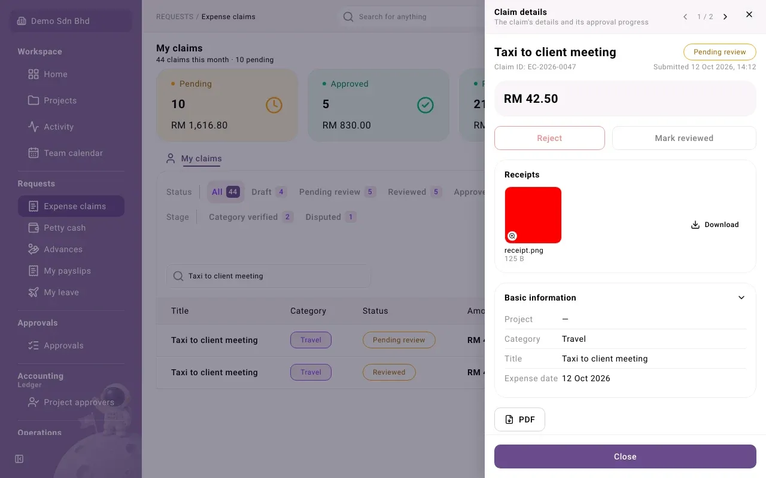Click the Search for anything field
Screen dimensions: 766x478
pos(411,17)
